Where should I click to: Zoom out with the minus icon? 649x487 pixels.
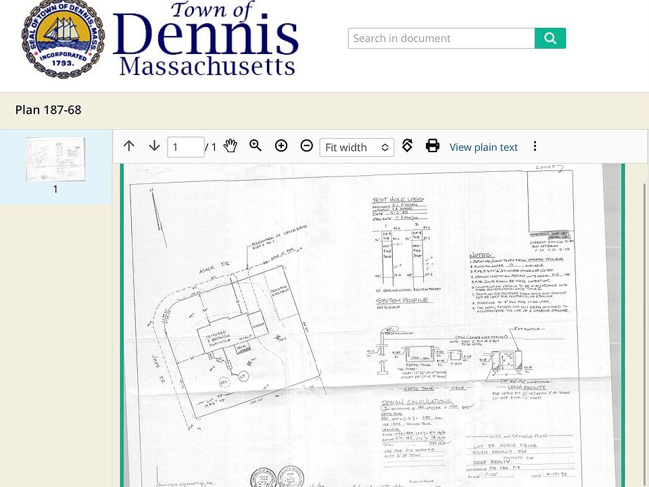click(306, 146)
